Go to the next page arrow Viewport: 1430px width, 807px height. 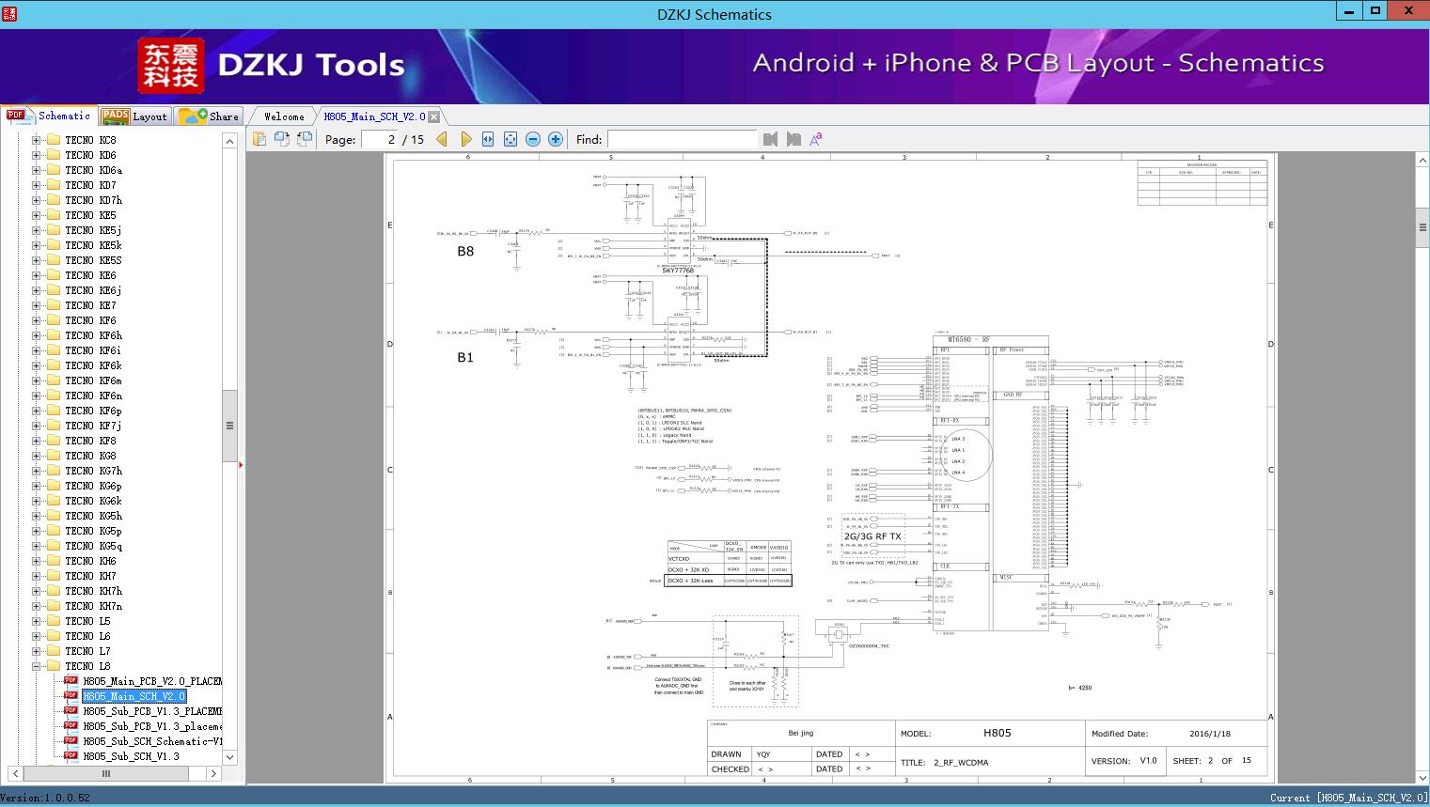click(x=465, y=139)
